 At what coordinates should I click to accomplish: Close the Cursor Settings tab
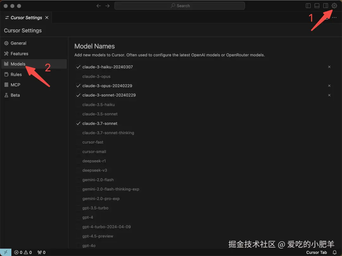coord(47,17)
